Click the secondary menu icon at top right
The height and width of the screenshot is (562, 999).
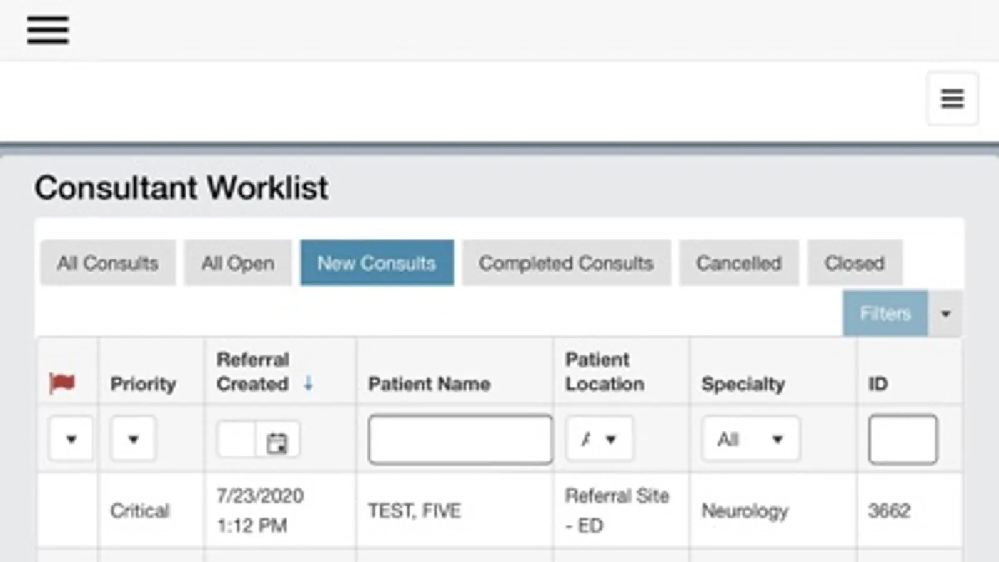pyautogui.click(x=952, y=99)
